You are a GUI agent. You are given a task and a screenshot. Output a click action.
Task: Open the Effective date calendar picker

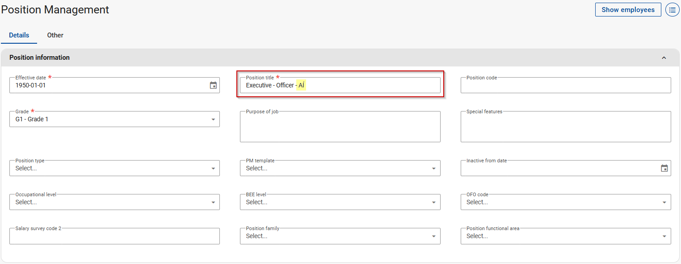point(213,85)
